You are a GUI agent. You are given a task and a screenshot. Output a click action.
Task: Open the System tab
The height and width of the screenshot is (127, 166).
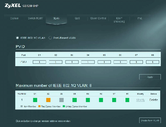point(14,18)
